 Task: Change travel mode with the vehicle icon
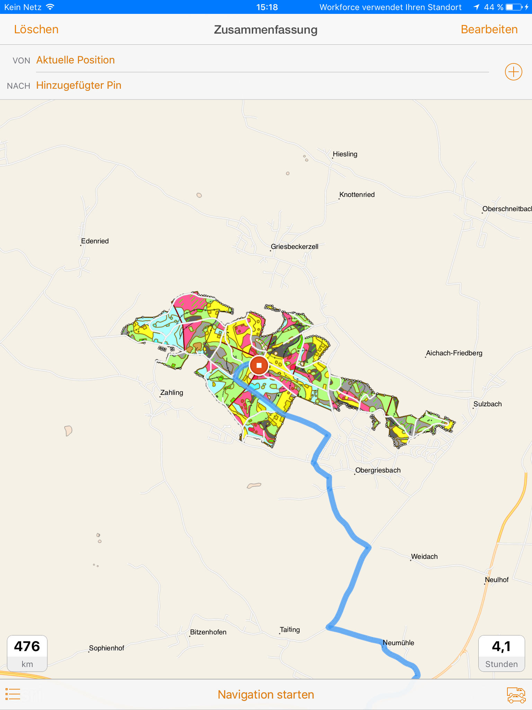516,695
